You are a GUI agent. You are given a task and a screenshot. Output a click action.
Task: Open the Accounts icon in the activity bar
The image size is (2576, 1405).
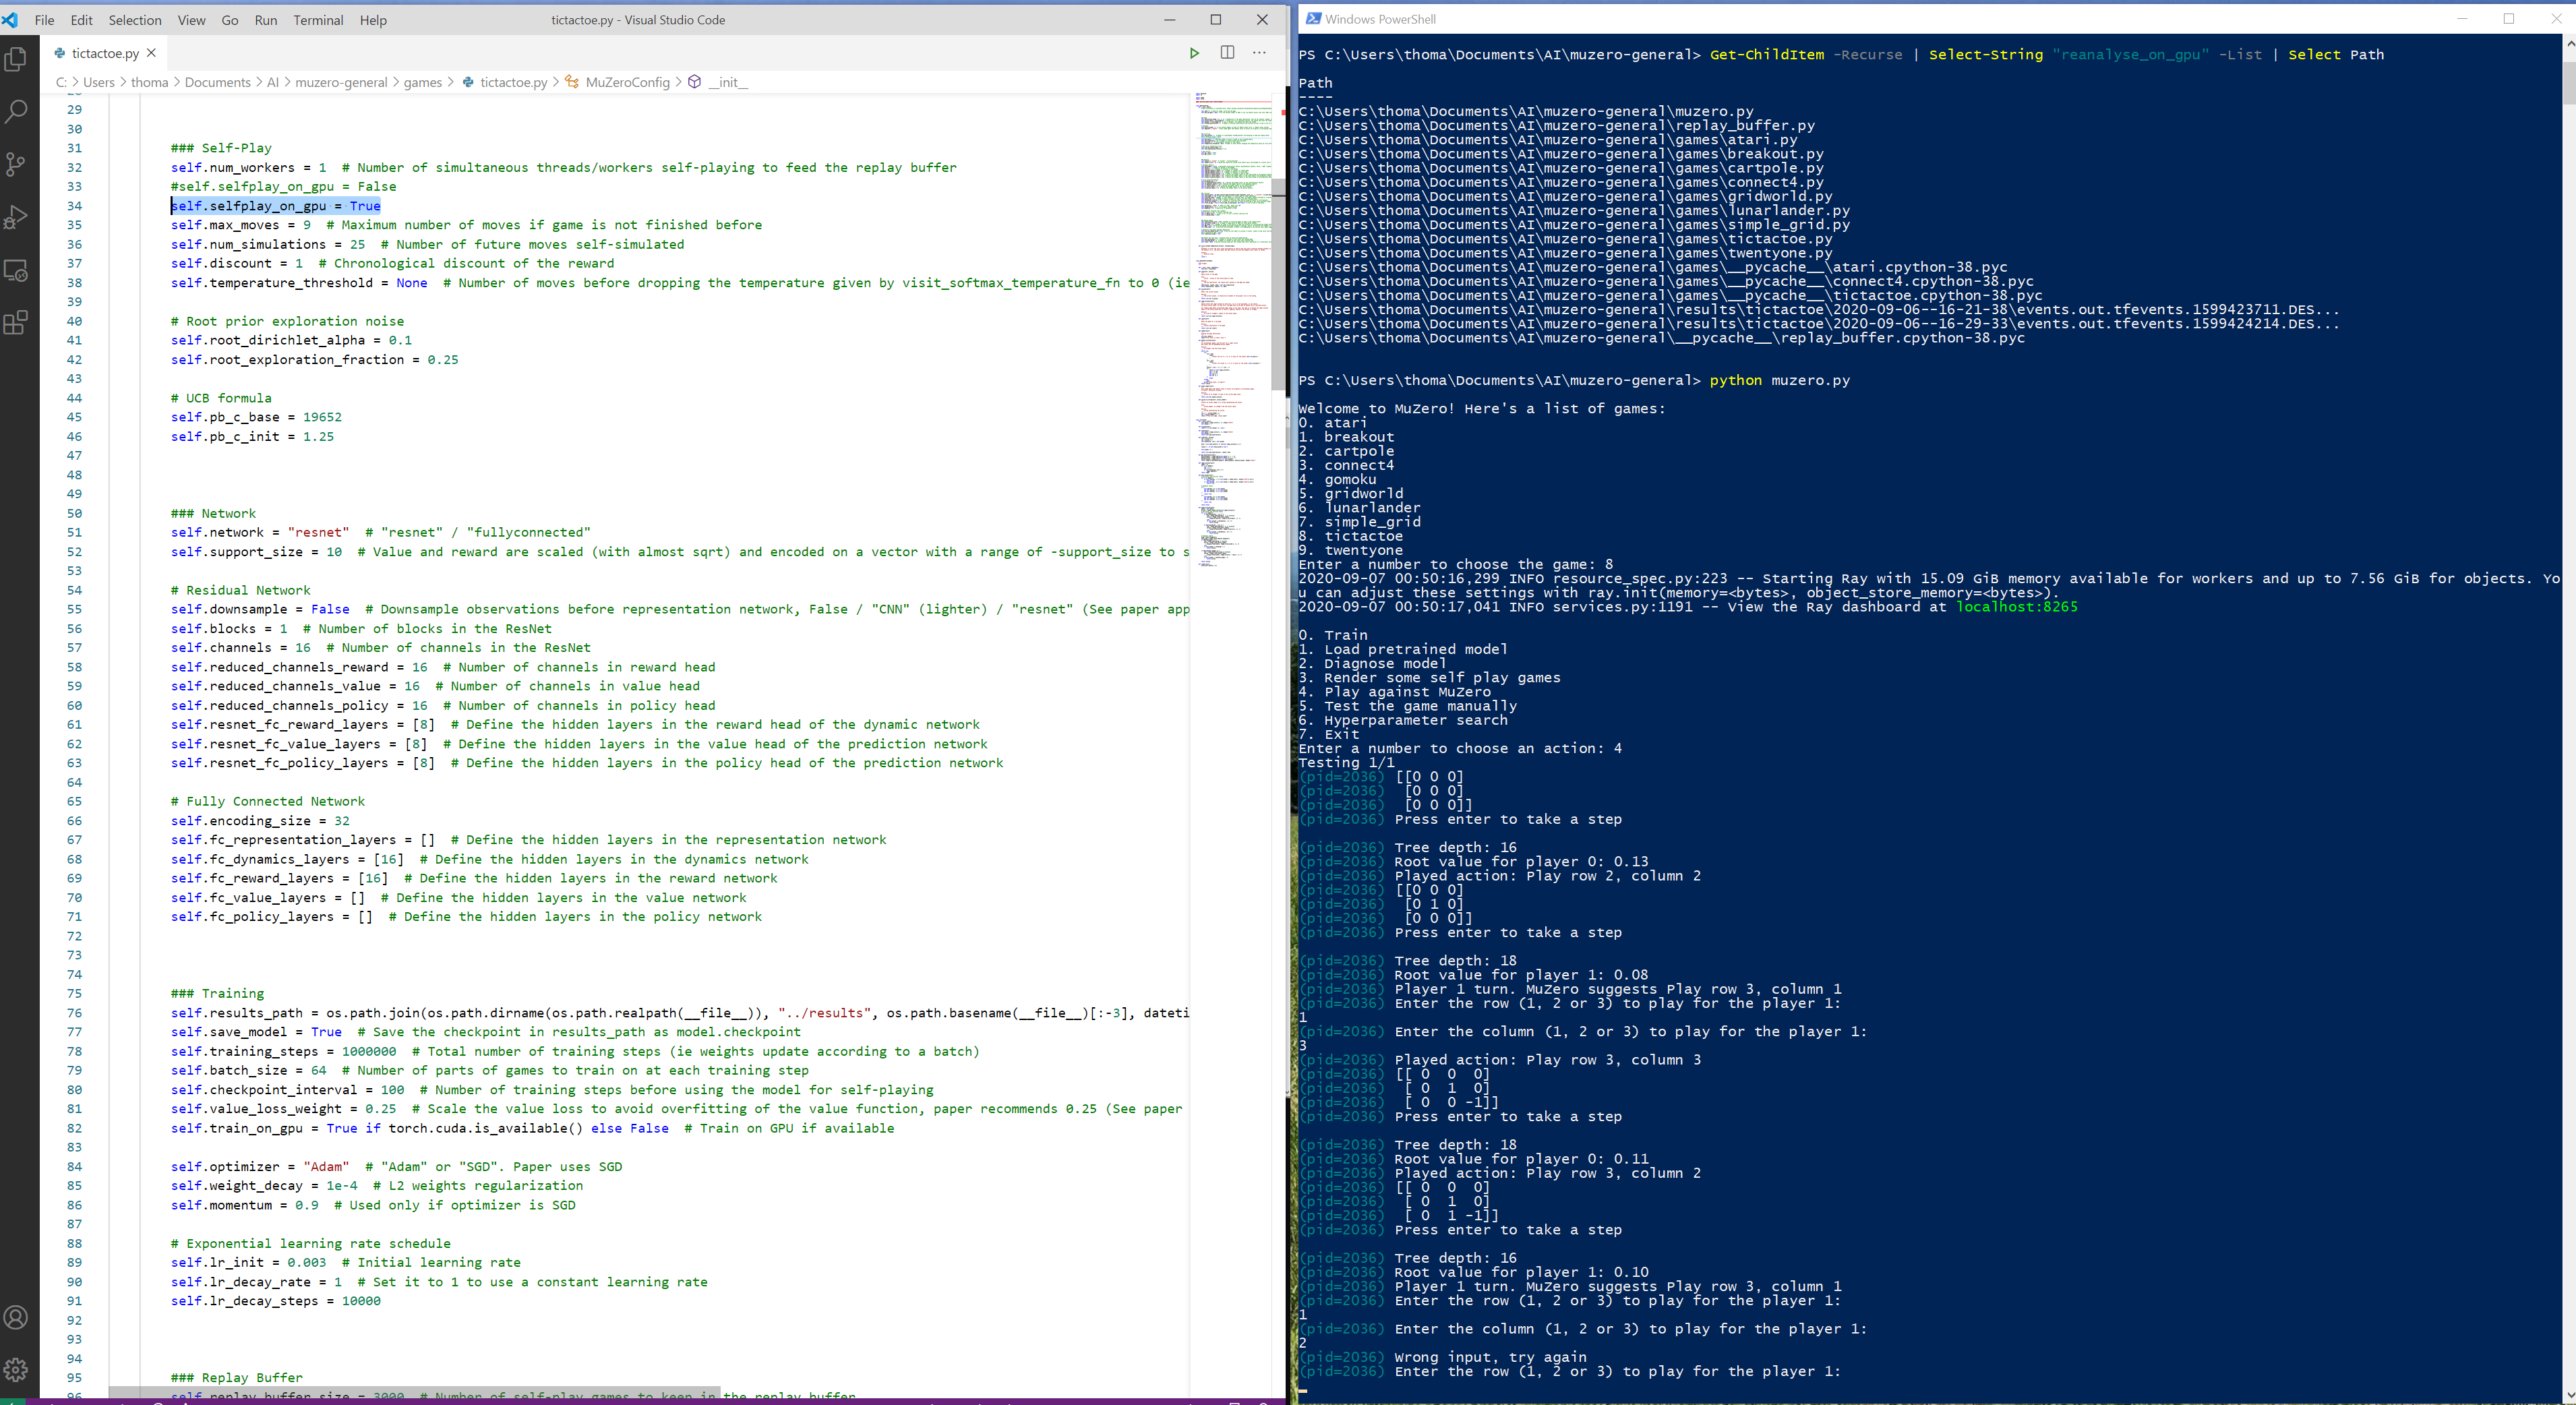click(x=16, y=1318)
